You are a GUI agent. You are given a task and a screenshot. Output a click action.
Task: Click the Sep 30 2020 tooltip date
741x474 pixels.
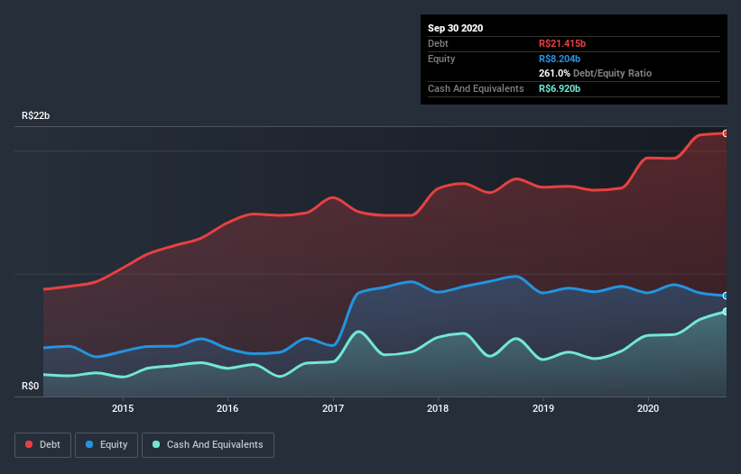click(456, 28)
